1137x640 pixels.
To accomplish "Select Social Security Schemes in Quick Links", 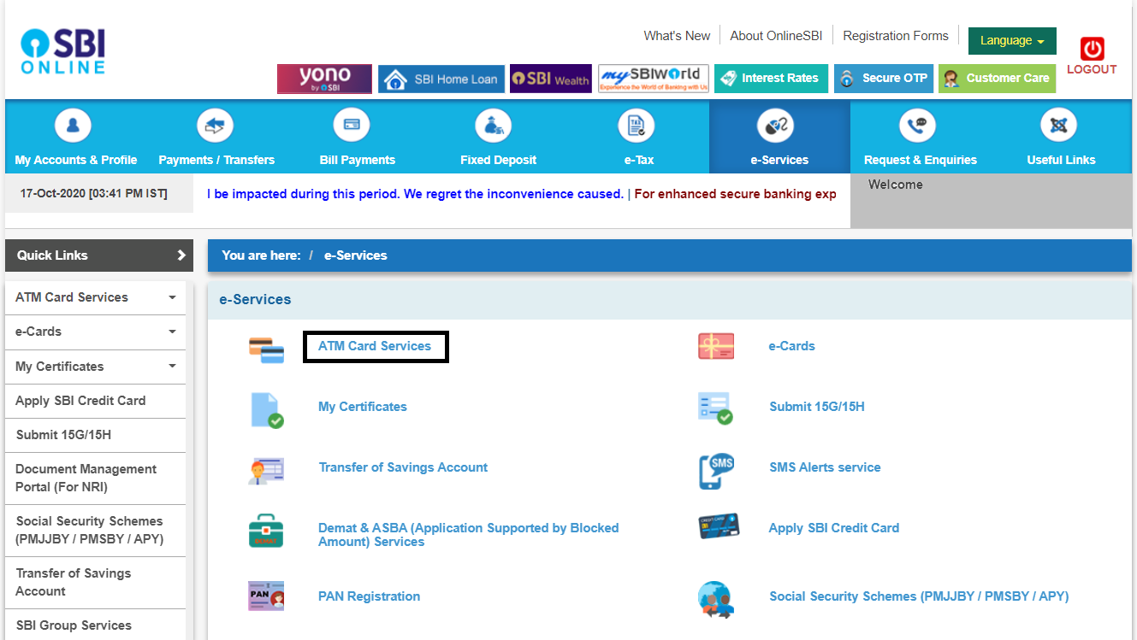I will (95, 531).
